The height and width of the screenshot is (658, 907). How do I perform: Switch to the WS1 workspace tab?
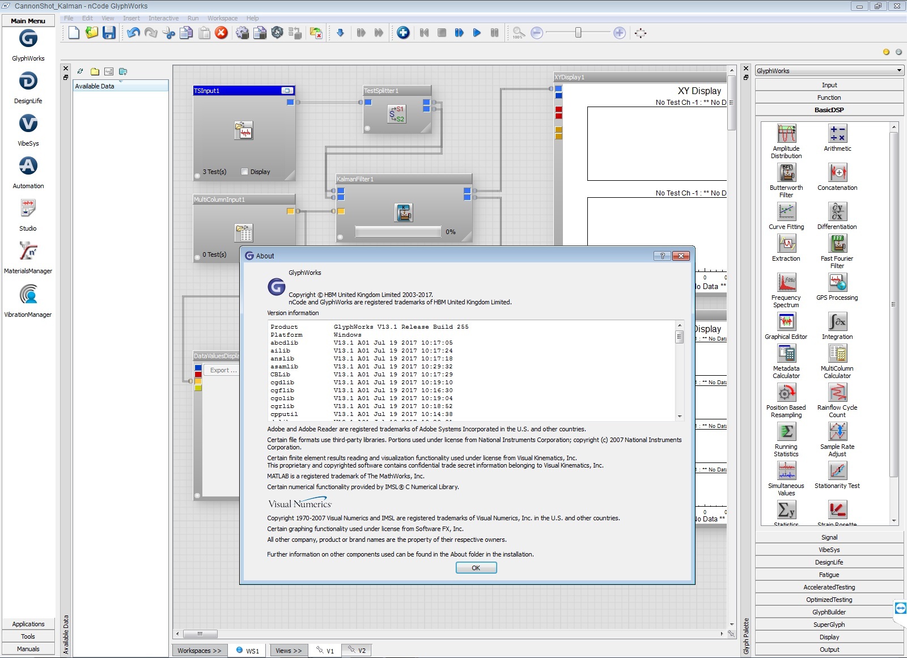[248, 651]
